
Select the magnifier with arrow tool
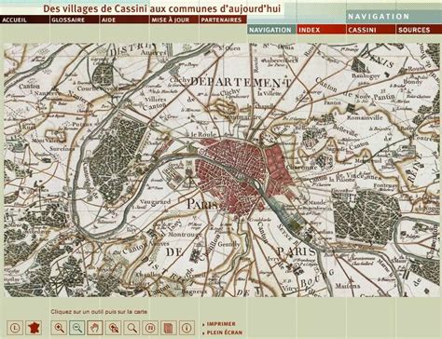click(x=114, y=328)
